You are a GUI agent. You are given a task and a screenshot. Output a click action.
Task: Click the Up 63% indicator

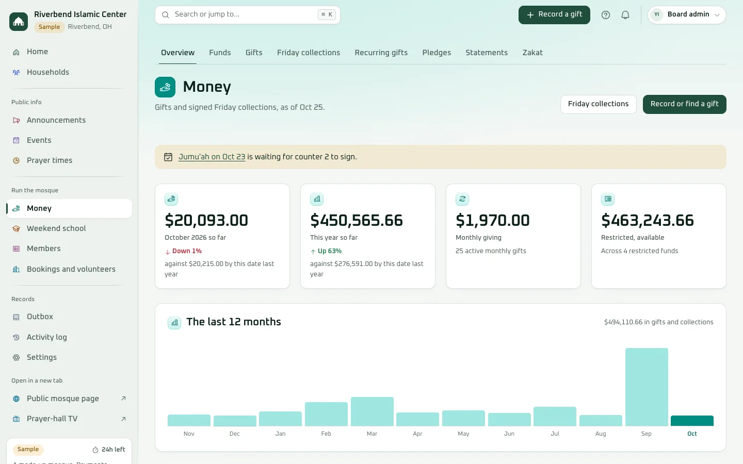click(x=326, y=251)
